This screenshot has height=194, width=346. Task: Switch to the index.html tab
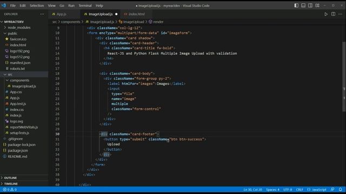pyautogui.click(x=137, y=14)
